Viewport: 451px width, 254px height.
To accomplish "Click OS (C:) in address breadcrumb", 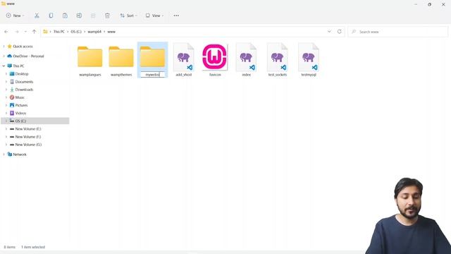I will click(76, 32).
